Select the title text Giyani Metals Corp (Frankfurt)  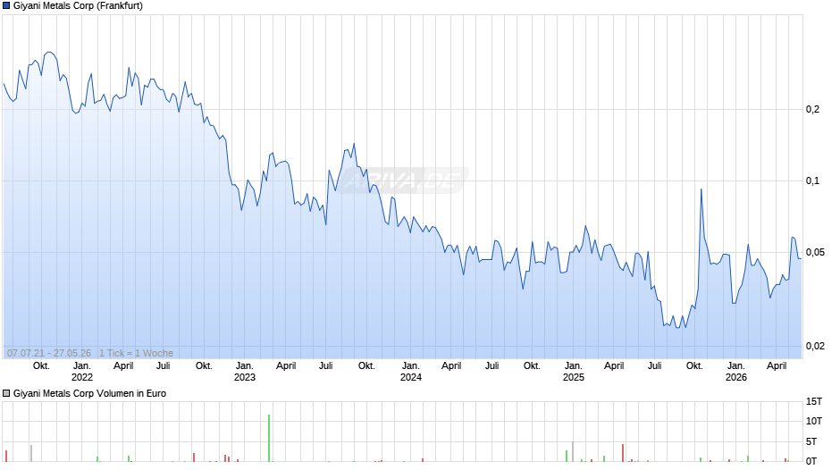coord(79,6)
